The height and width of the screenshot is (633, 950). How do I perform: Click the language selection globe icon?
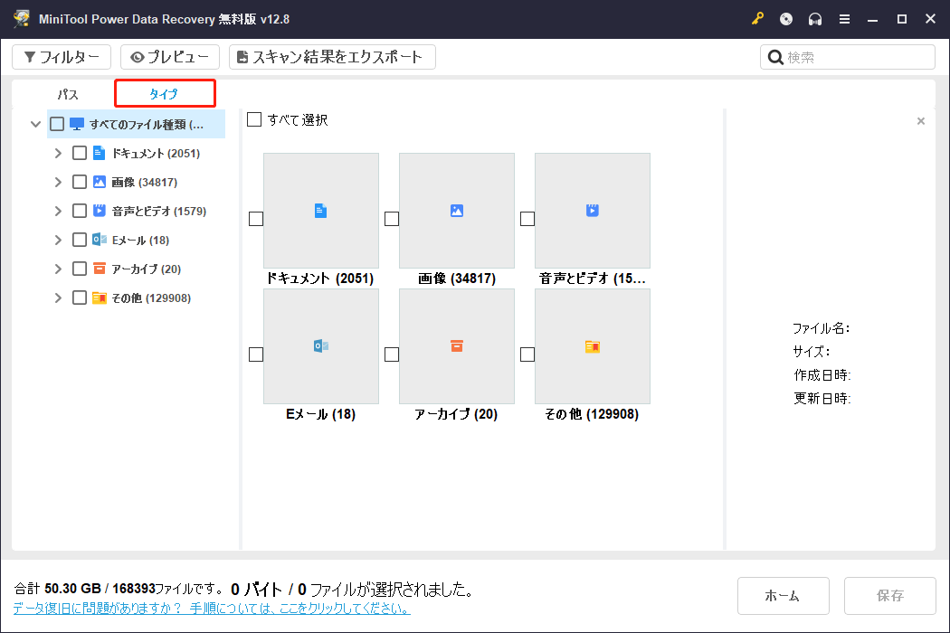pyautogui.click(x=785, y=18)
